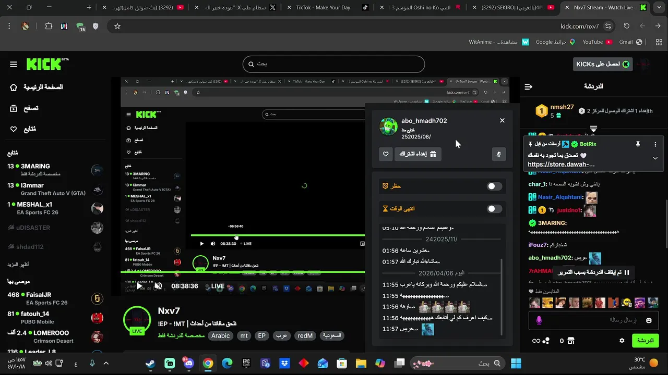
Task: Click the scrollbar in user message history
Action: [502, 297]
